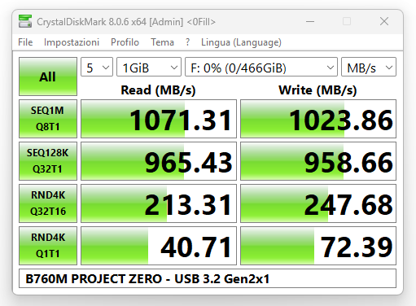Open the Profilo menu
416x306 pixels.
click(125, 42)
